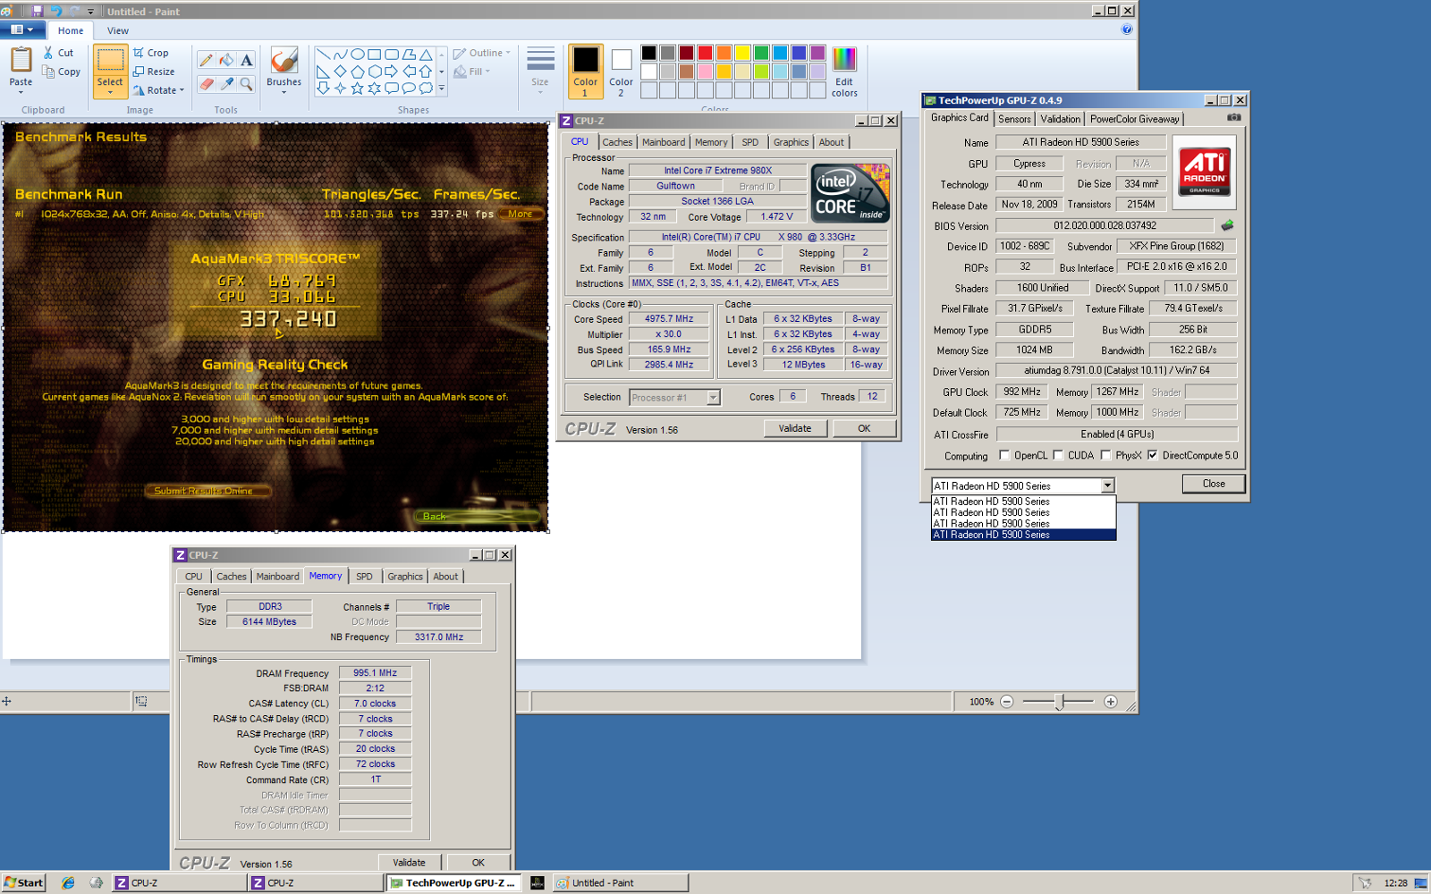Click the zoom in plus button in Paint
Viewport: 1431px width, 894px height.
coord(1110,702)
